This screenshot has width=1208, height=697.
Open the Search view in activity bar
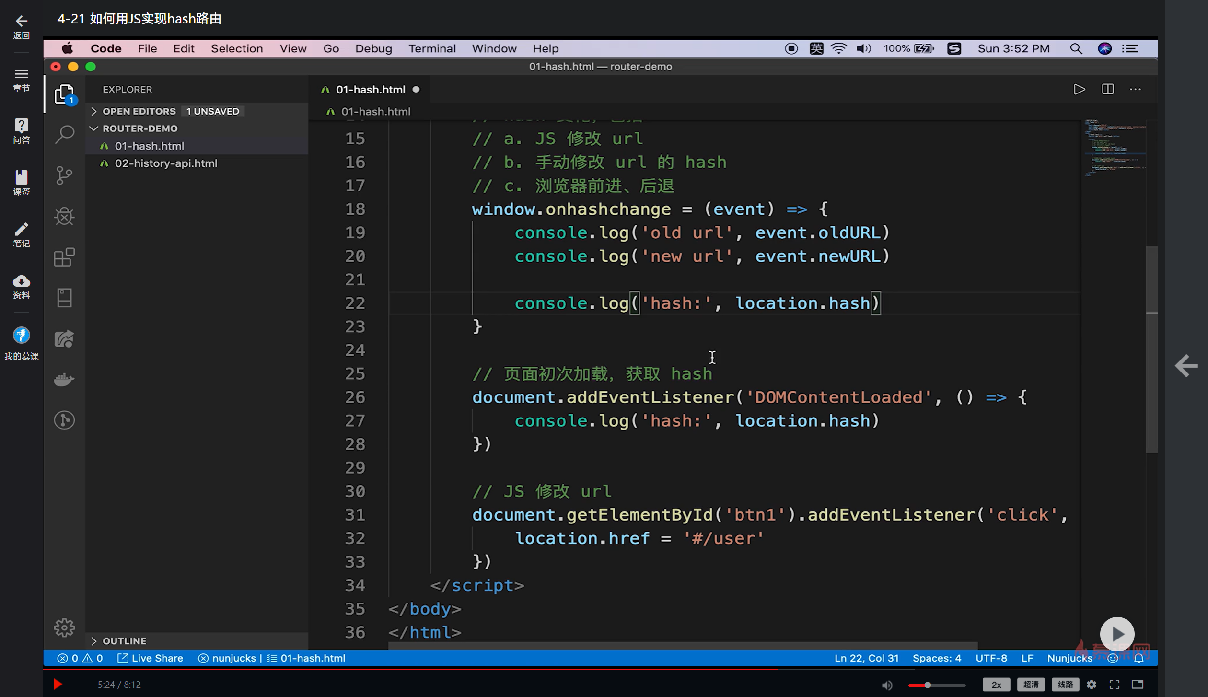pyautogui.click(x=64, y=134)
